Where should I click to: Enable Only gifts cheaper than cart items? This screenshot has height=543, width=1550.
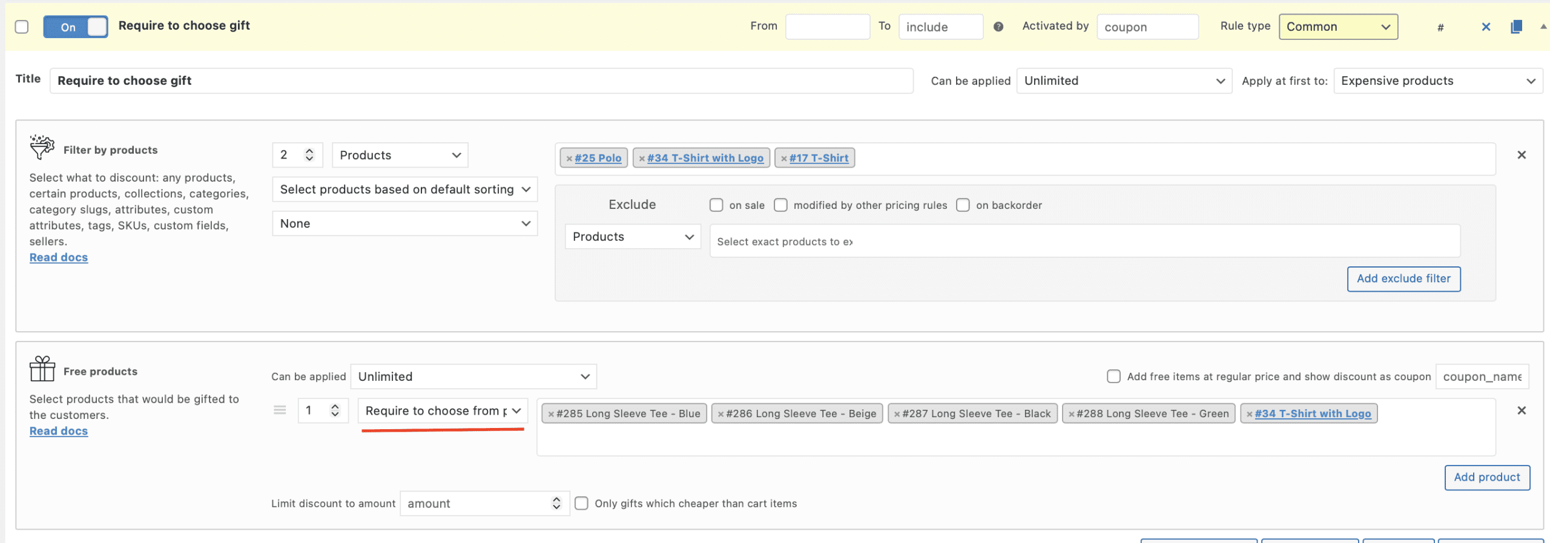coord(581,503)
